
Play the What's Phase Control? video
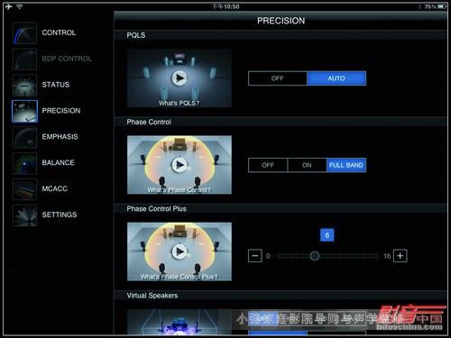click(179, 165)
